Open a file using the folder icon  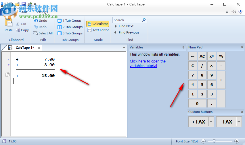[x=17, y=4]
